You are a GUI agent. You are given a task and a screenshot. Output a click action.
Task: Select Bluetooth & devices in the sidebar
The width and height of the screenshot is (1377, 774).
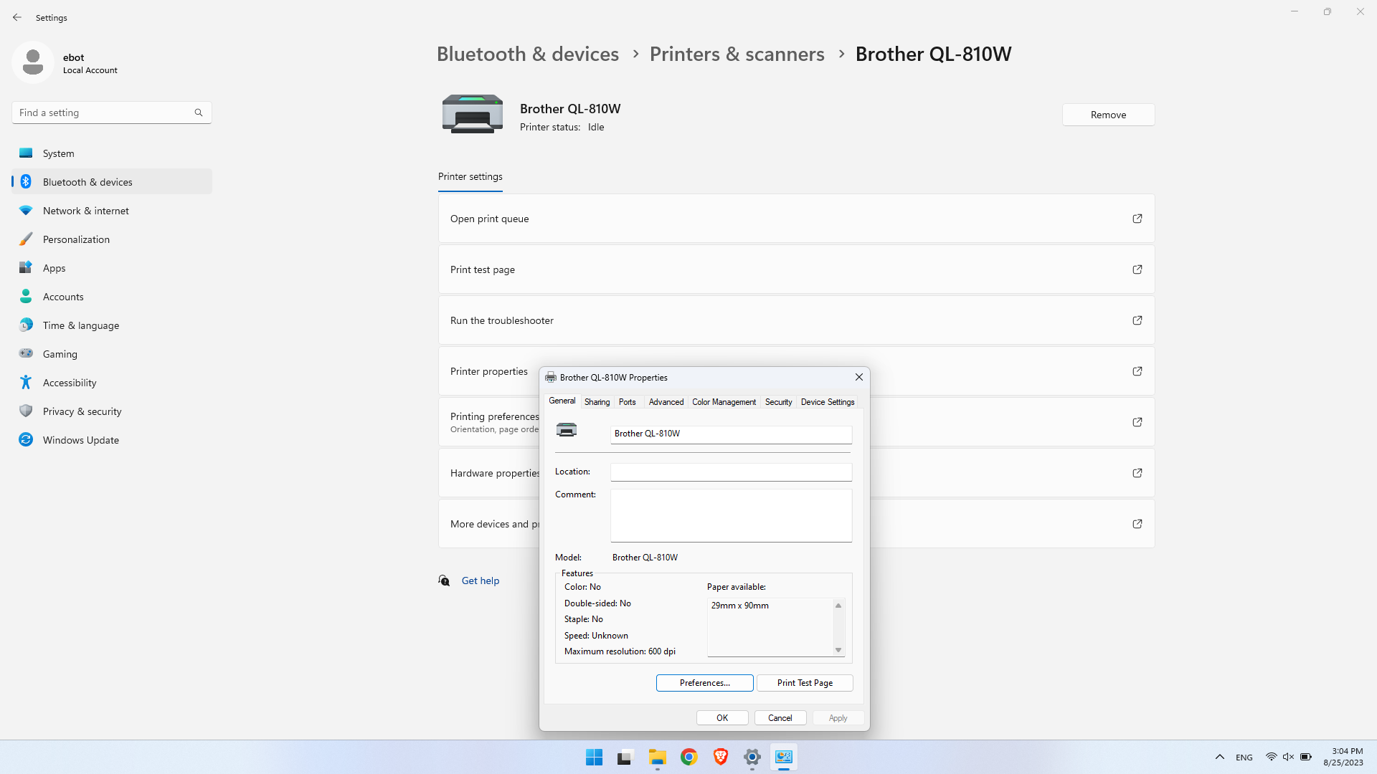(x=112, y=182)
